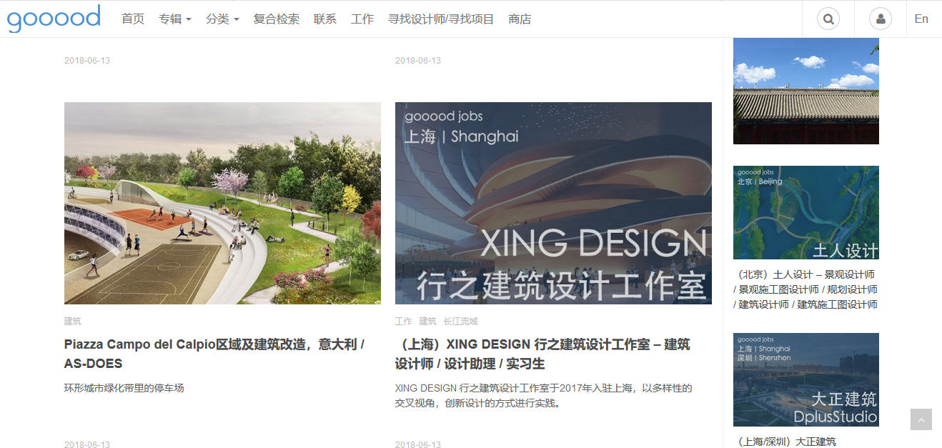This screenshot has width=942, height=448.
Task: Click the gooood logo
Action: coord(54,18)
